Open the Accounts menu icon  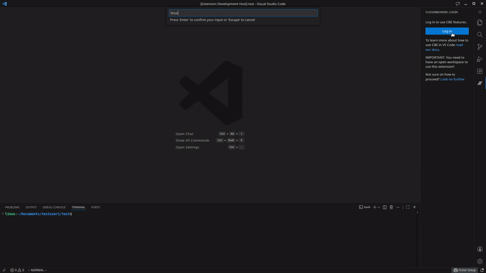(479, 249)
